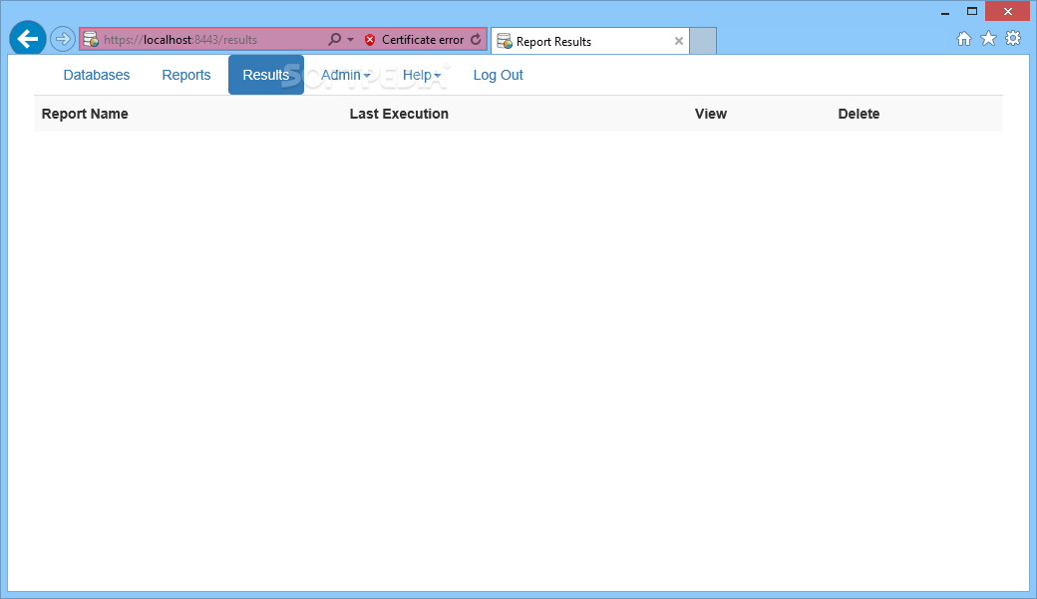Click the red Certificate error shield icon

click(370, 40)
